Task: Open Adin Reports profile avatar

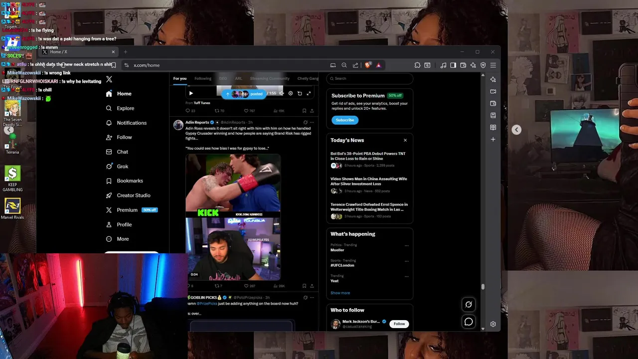Action: coord(178,125)
